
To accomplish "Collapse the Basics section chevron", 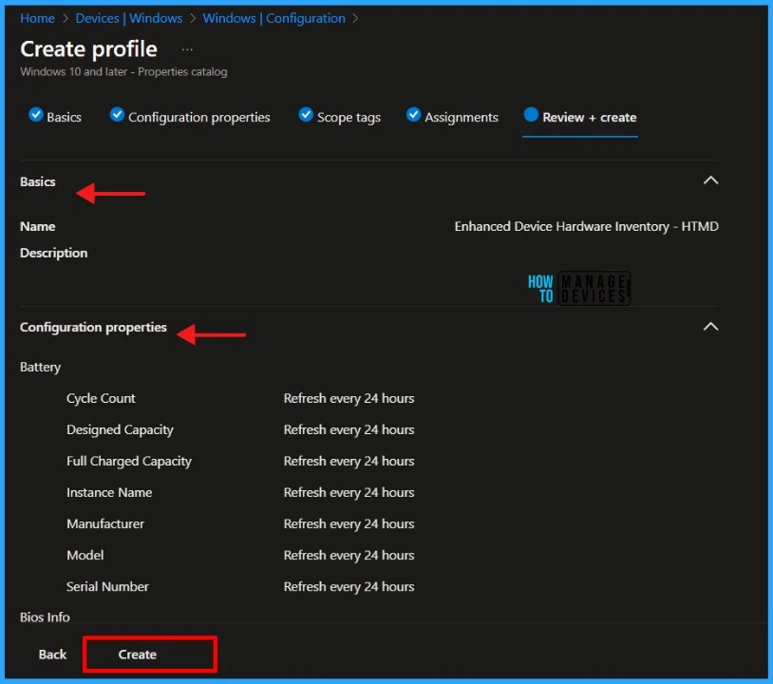I will click(710, 180).
